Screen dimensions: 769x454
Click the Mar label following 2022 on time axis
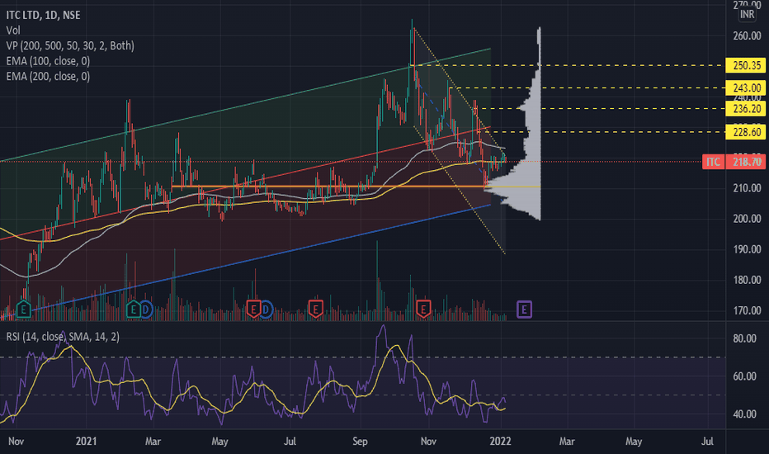[567, 442]
